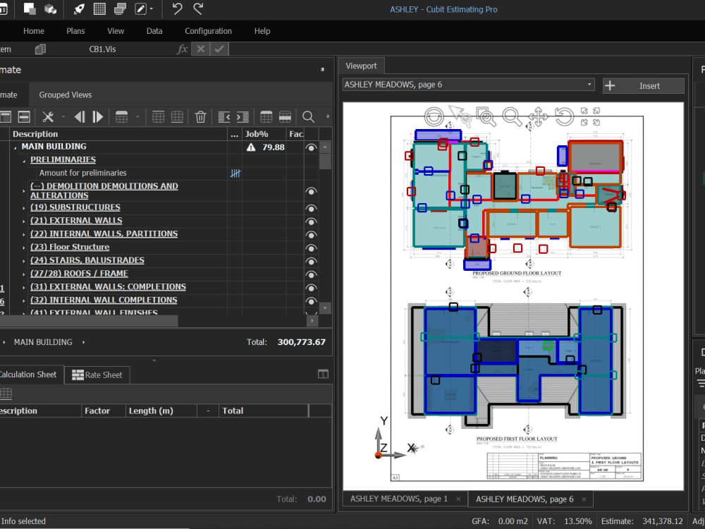Viewport: 705px width, 529px height.
Task: Open dropdown arrow beside the wrench tools icon
Action: (63, 117)
